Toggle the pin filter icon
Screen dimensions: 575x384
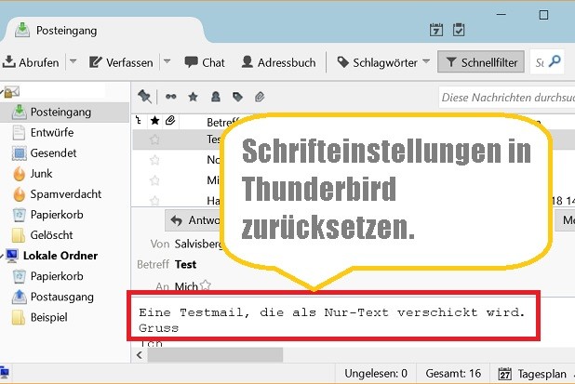click(144, 97)
